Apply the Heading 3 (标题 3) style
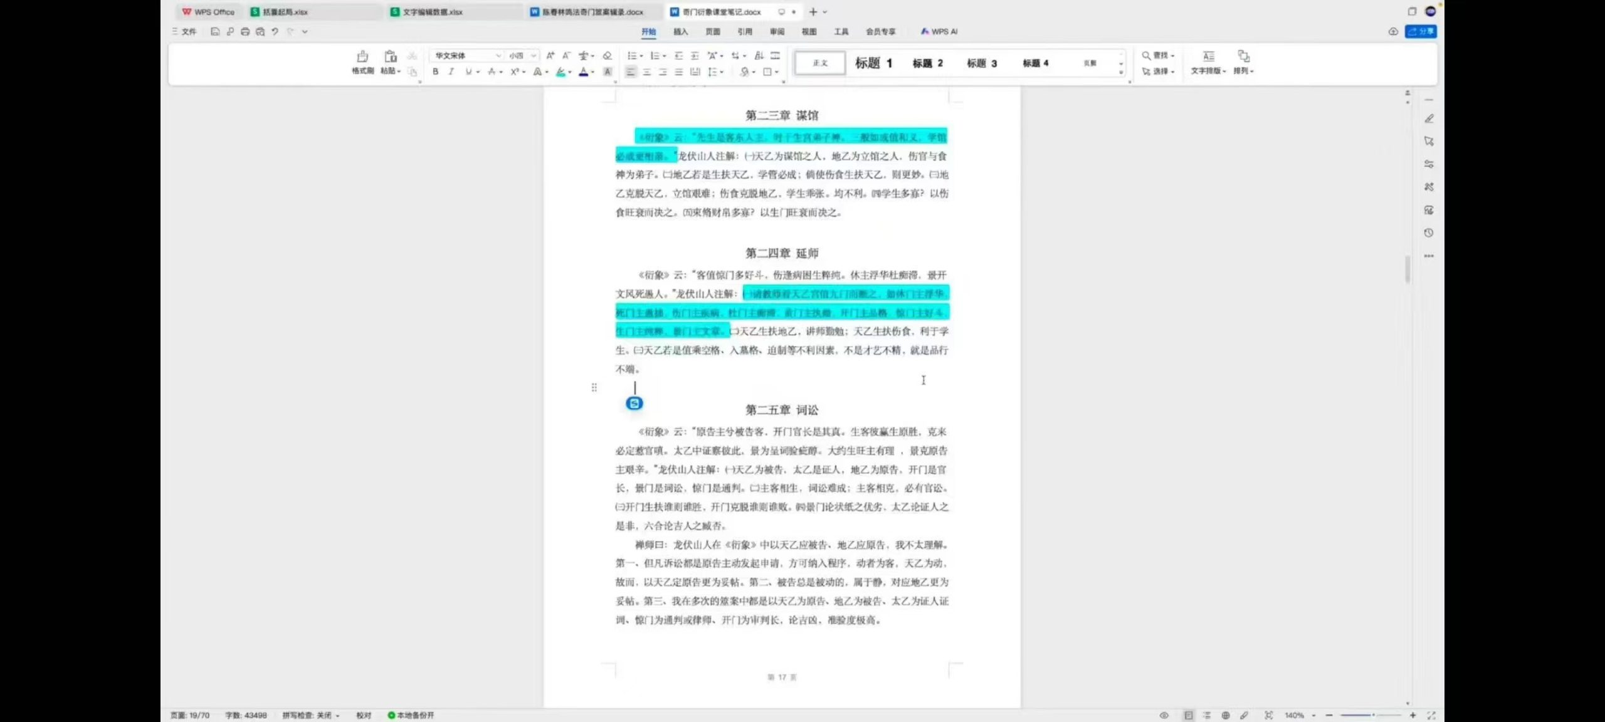Viewport: 1605px width, 722px height. point(982,63)
